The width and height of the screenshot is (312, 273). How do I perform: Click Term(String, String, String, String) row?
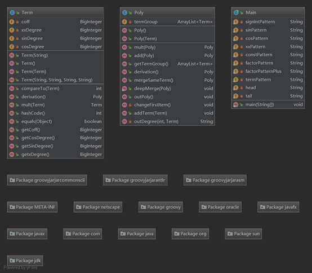click(55, 80)
